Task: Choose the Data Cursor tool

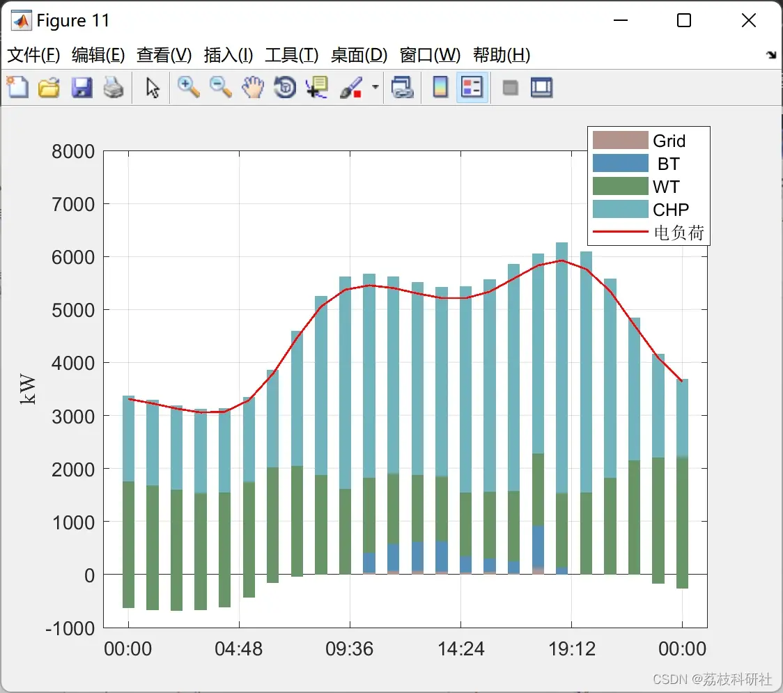Action: coord(317,87)
